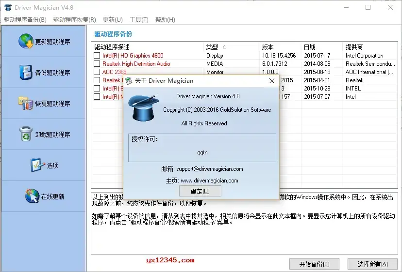
Task: Tick the checkbox of the INTEL row dated 2015-10-28
Action: tap(97, 88)
